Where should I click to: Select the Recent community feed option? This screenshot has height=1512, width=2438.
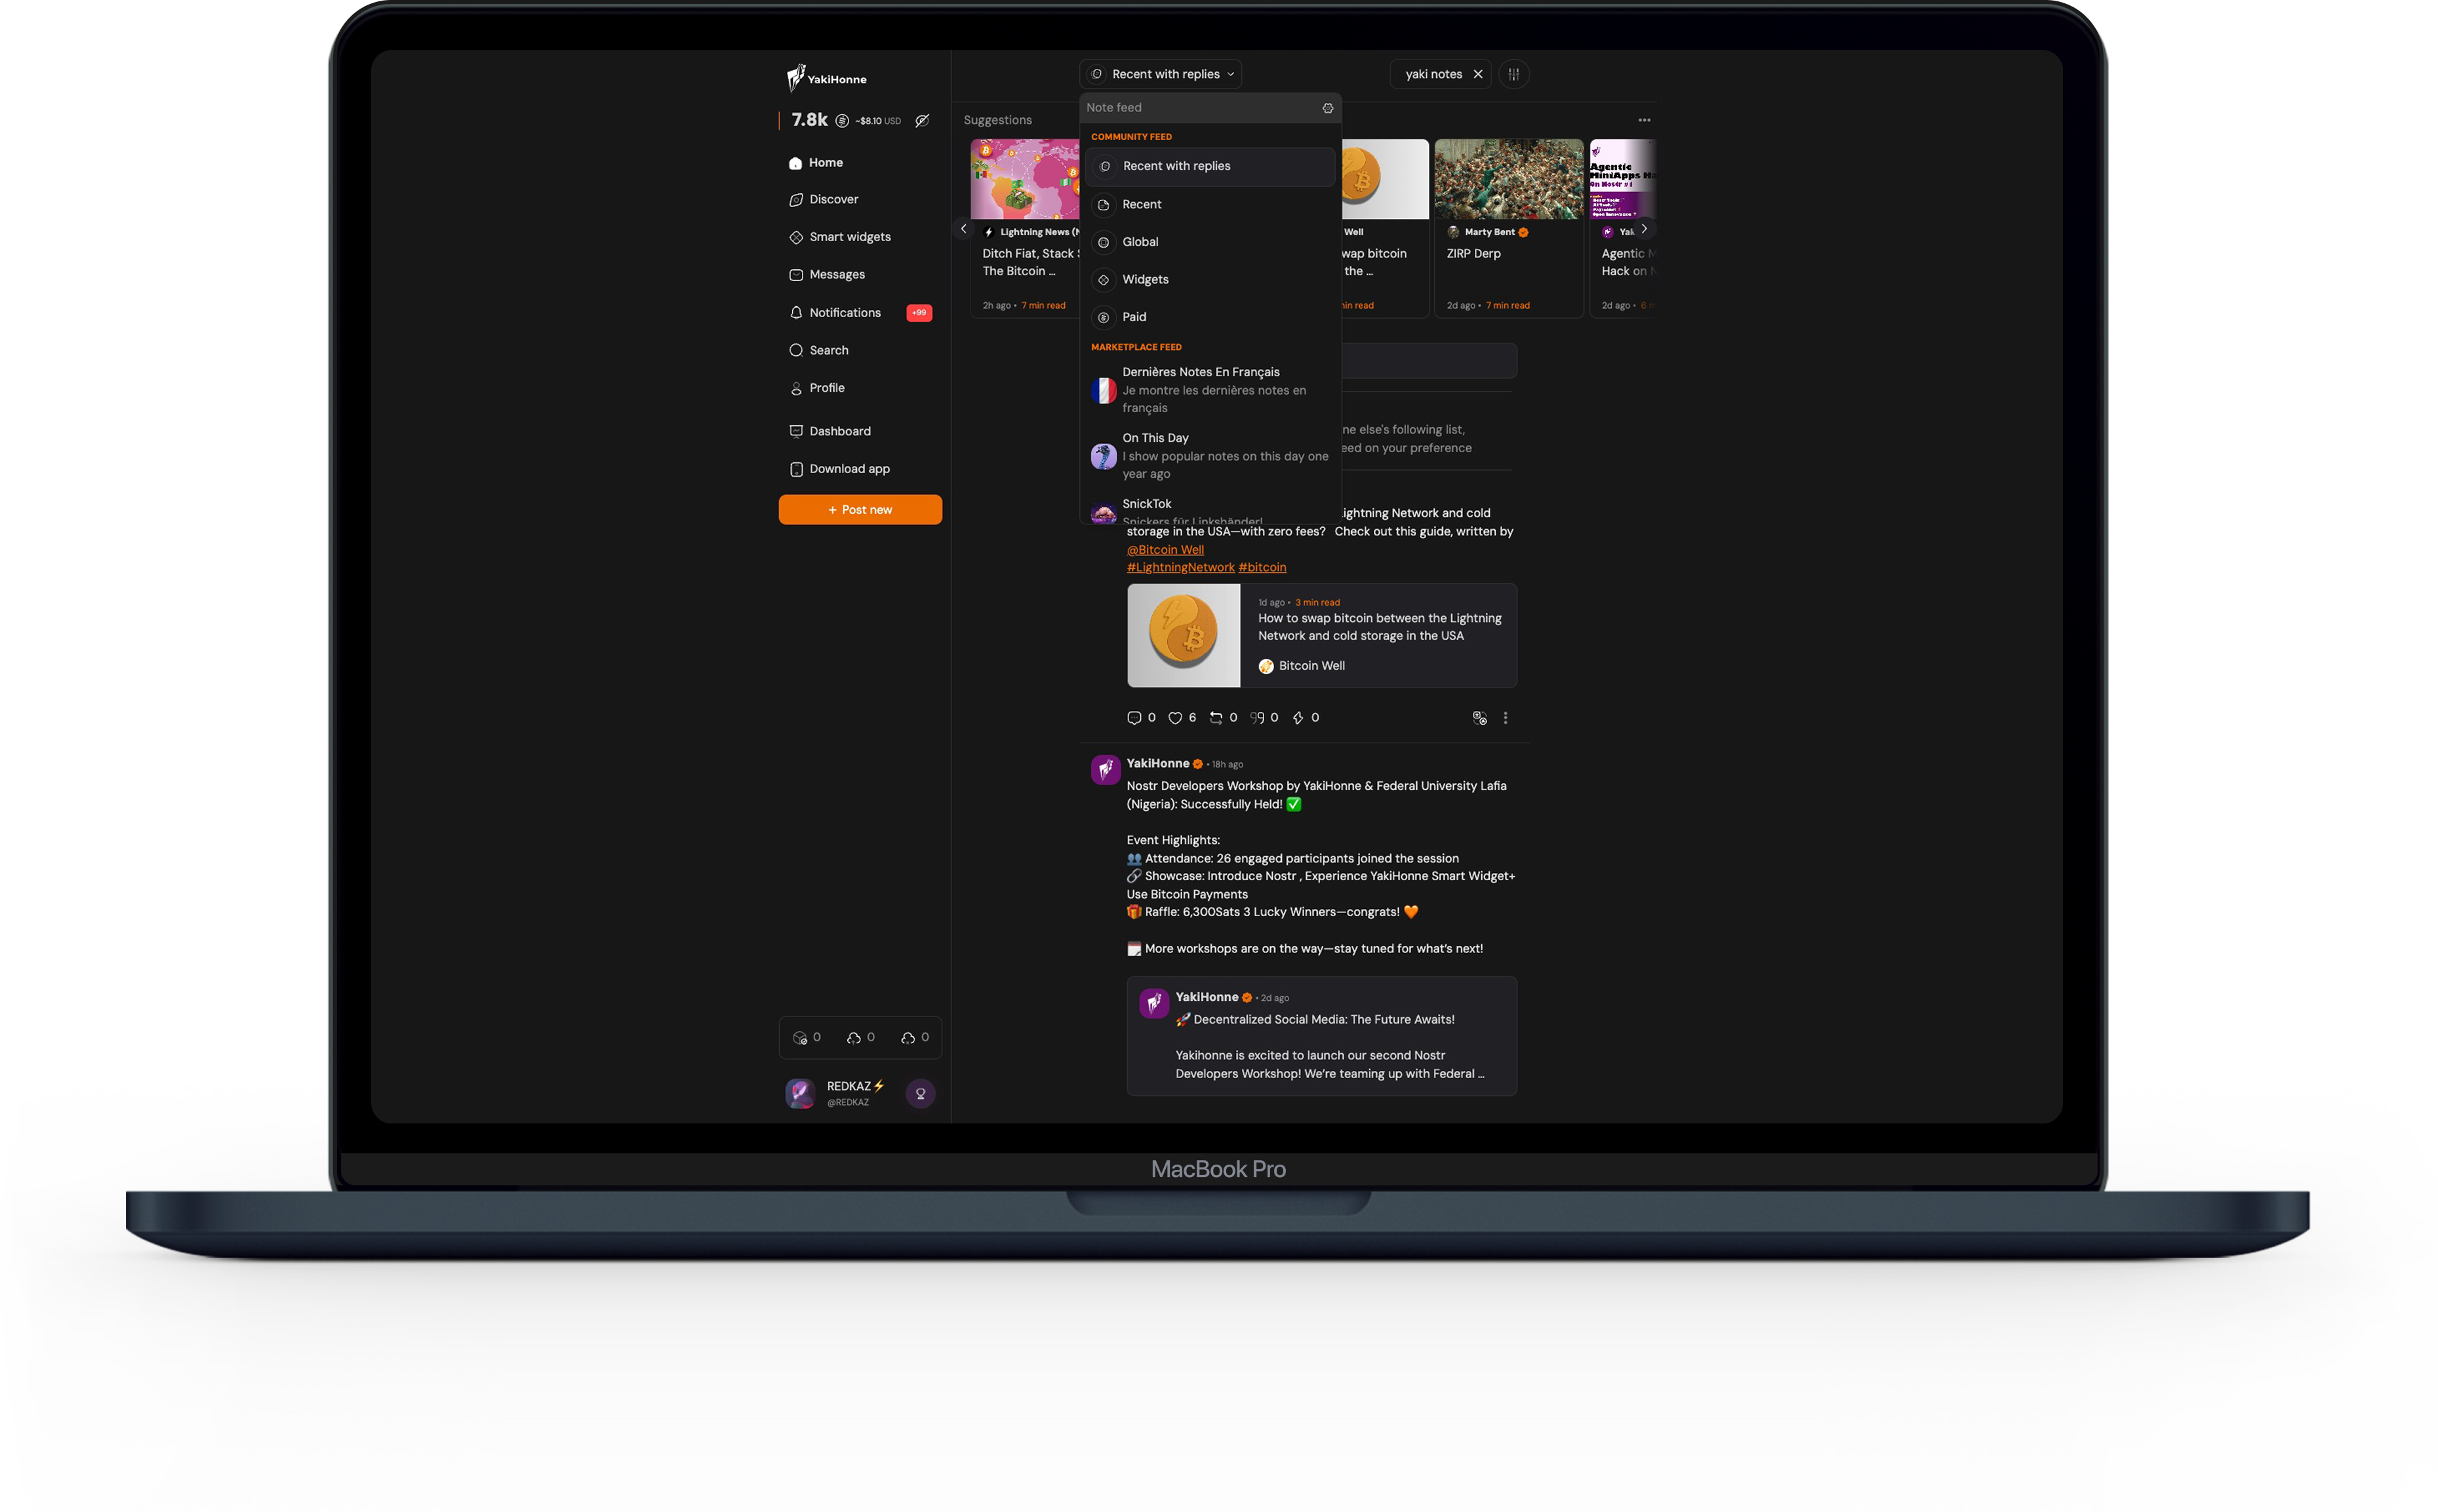click(1210, 204)
